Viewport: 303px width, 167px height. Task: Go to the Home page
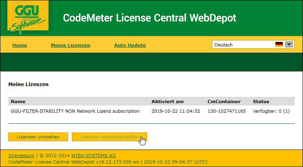(19, 45)
